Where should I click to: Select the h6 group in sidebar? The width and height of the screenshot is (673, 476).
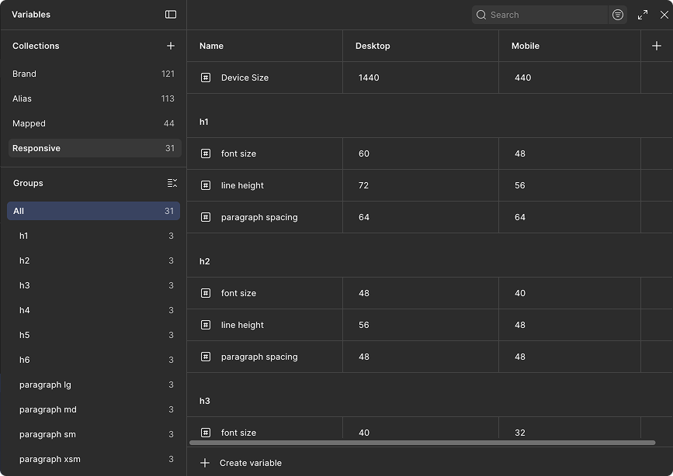94,360
